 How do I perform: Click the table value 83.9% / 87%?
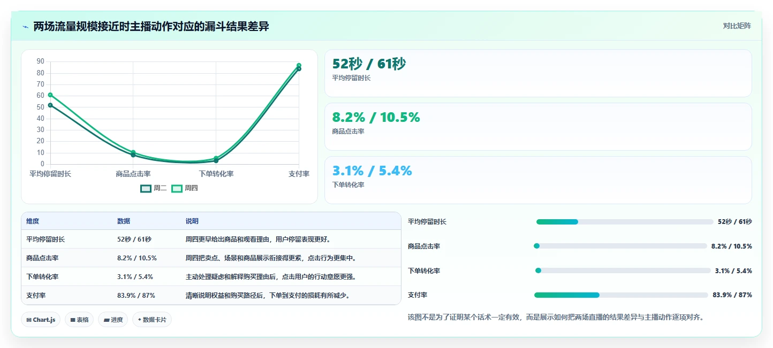(136, 296)
